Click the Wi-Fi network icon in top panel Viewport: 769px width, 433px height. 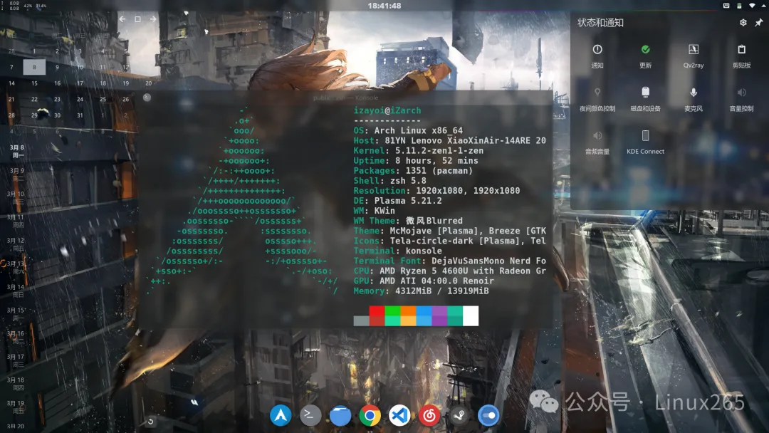tap(753, 6)
